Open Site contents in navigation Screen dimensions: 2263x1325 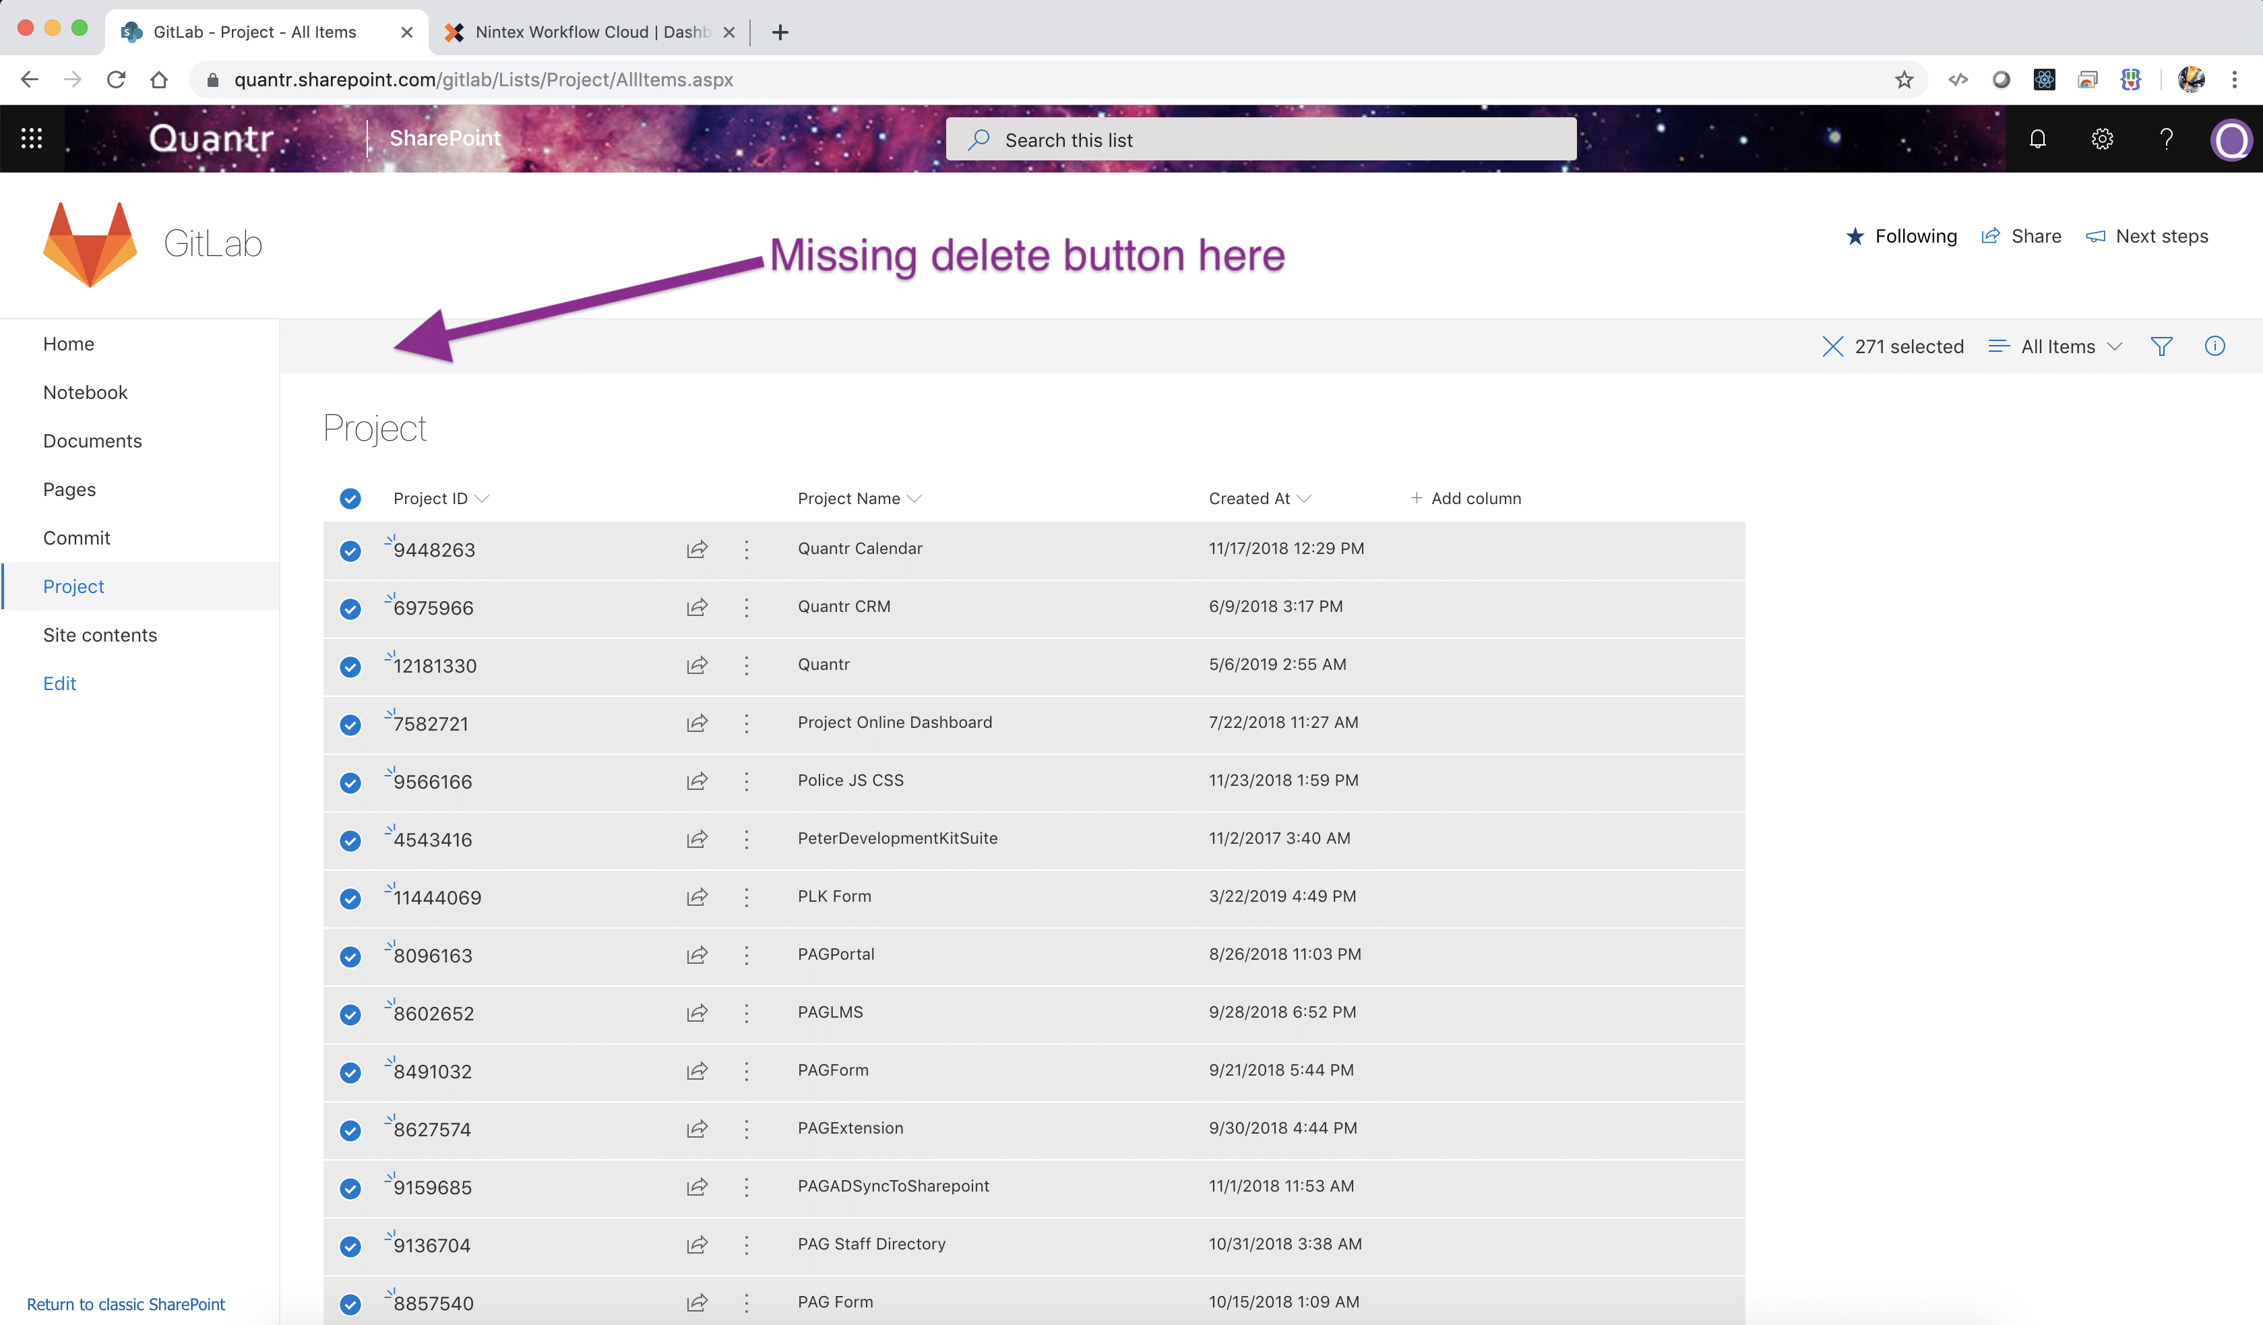click(x=100, y=635)
